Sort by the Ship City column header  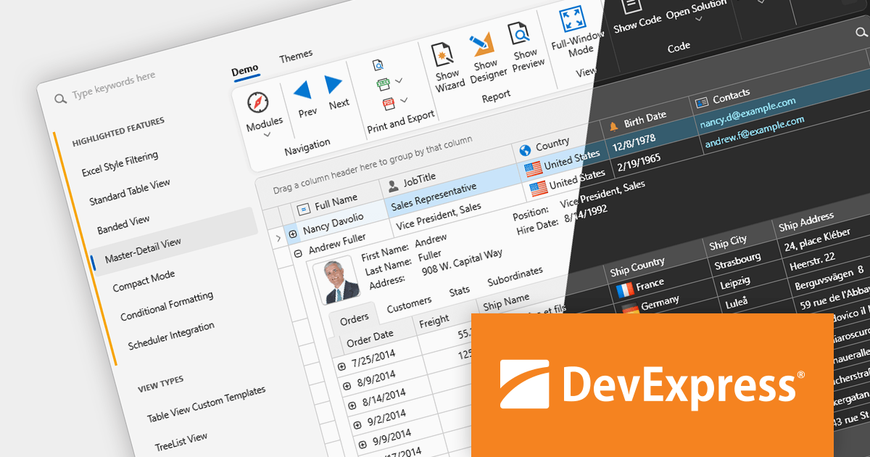coord(728,244)
